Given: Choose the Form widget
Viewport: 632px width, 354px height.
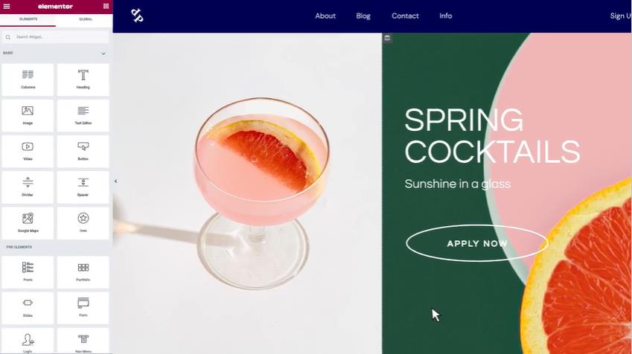Looking at the screenshot, I should (83, 308).
